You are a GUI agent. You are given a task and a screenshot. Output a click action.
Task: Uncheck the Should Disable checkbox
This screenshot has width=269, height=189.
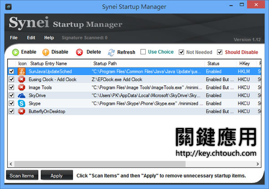click(220, 52)
